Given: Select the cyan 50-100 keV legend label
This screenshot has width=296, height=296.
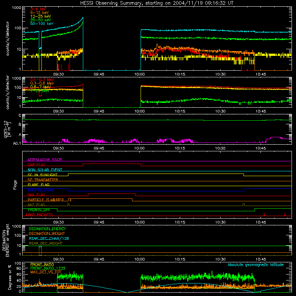Looking at the screenshot, I should tap(42, 24).
